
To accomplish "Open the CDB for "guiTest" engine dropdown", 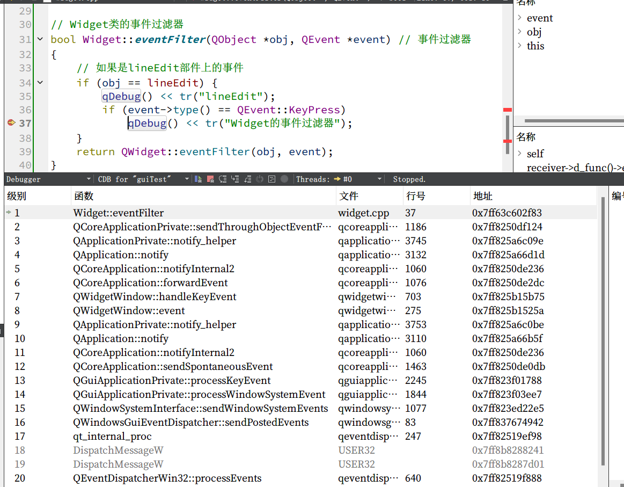I will (143, 179).
